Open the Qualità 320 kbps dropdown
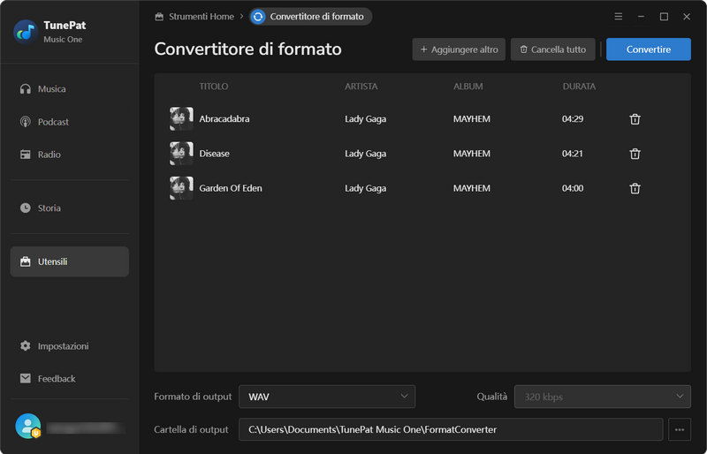Viewport: 707px width, 454px height. pos(603,397)
